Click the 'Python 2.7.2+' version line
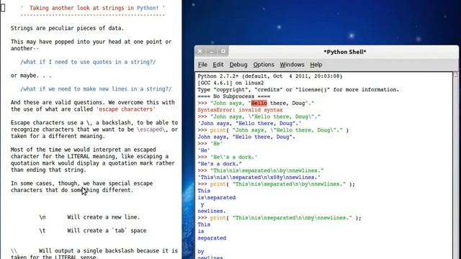This screenshot has width=461, height=259. 270,76
